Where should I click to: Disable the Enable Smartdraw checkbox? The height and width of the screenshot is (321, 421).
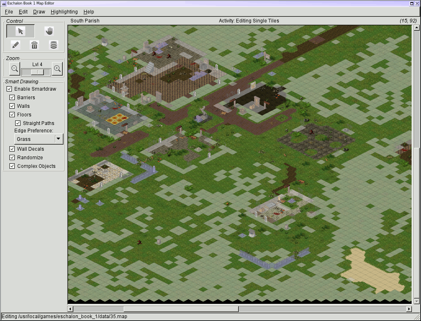click(x=9, y=89)
